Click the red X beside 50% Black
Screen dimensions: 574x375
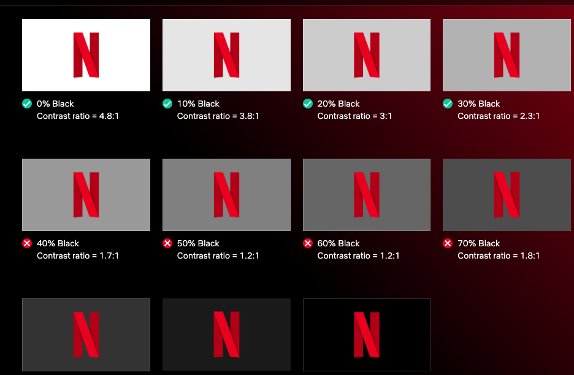[x=167, y=243]
